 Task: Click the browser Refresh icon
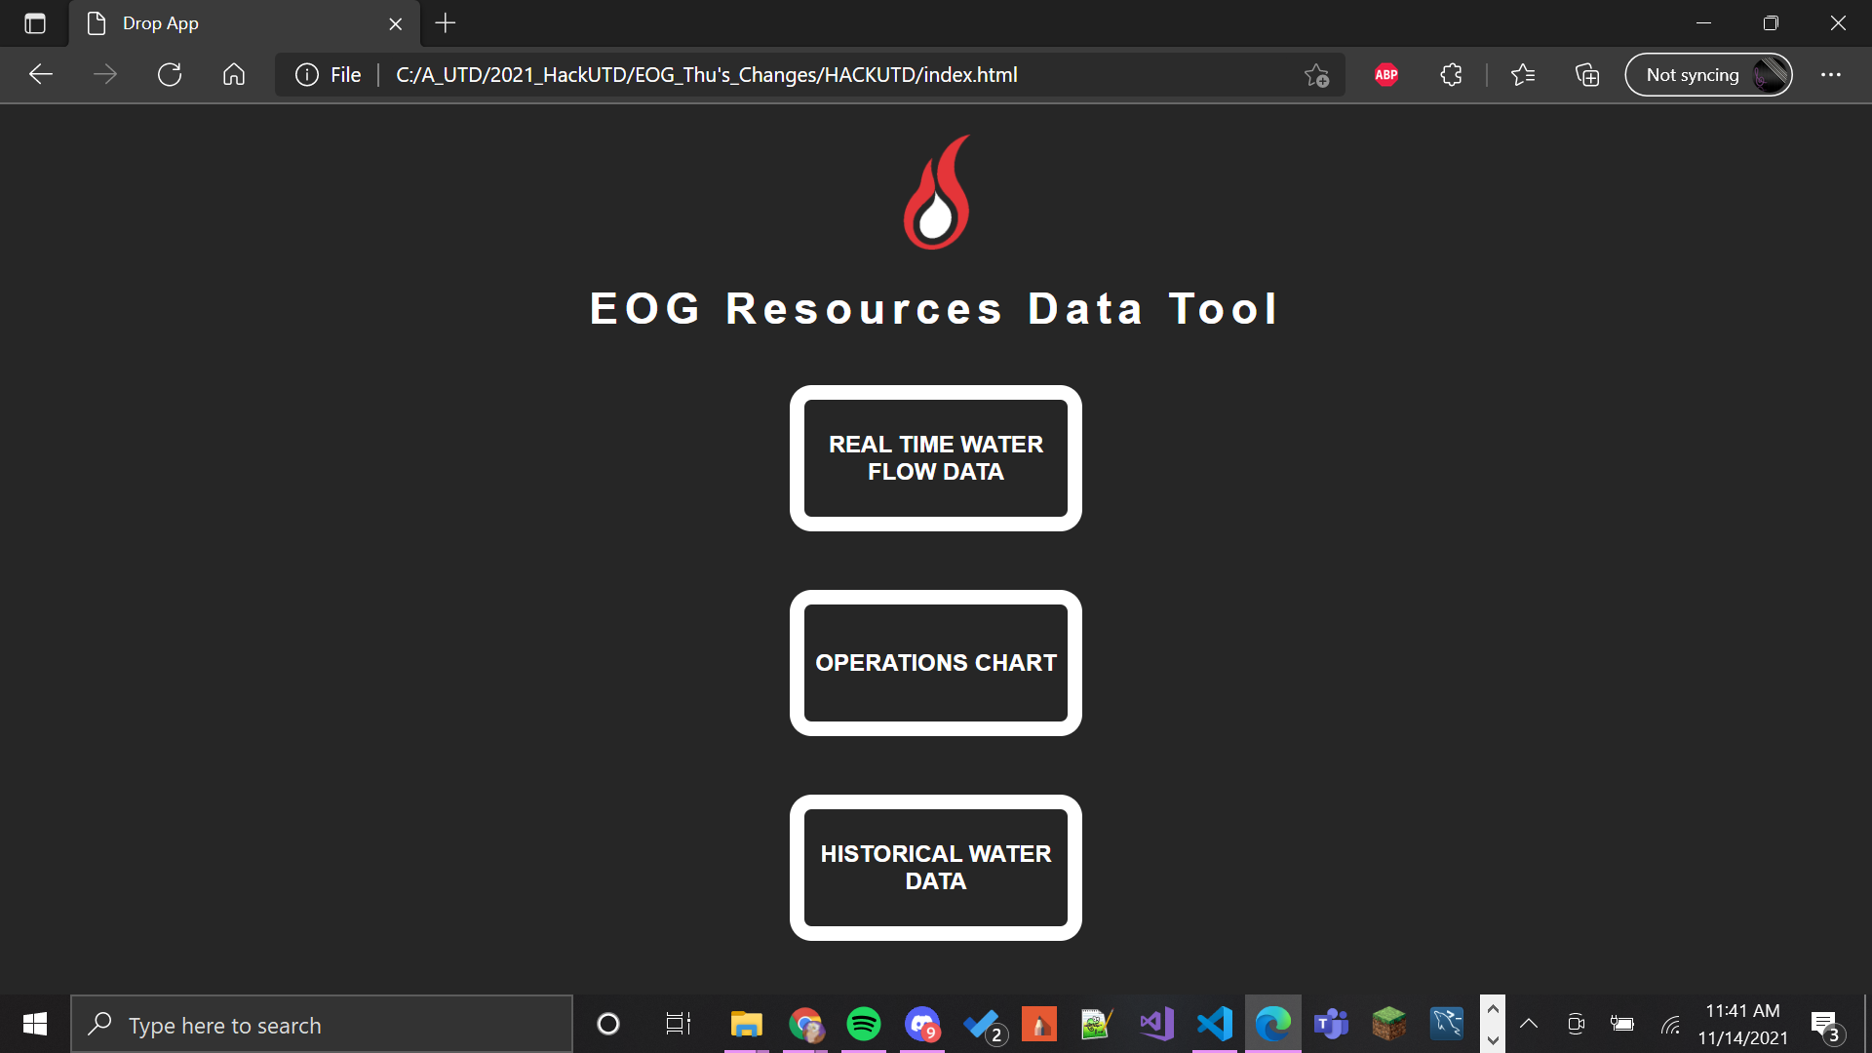click(x=170, y=75)
